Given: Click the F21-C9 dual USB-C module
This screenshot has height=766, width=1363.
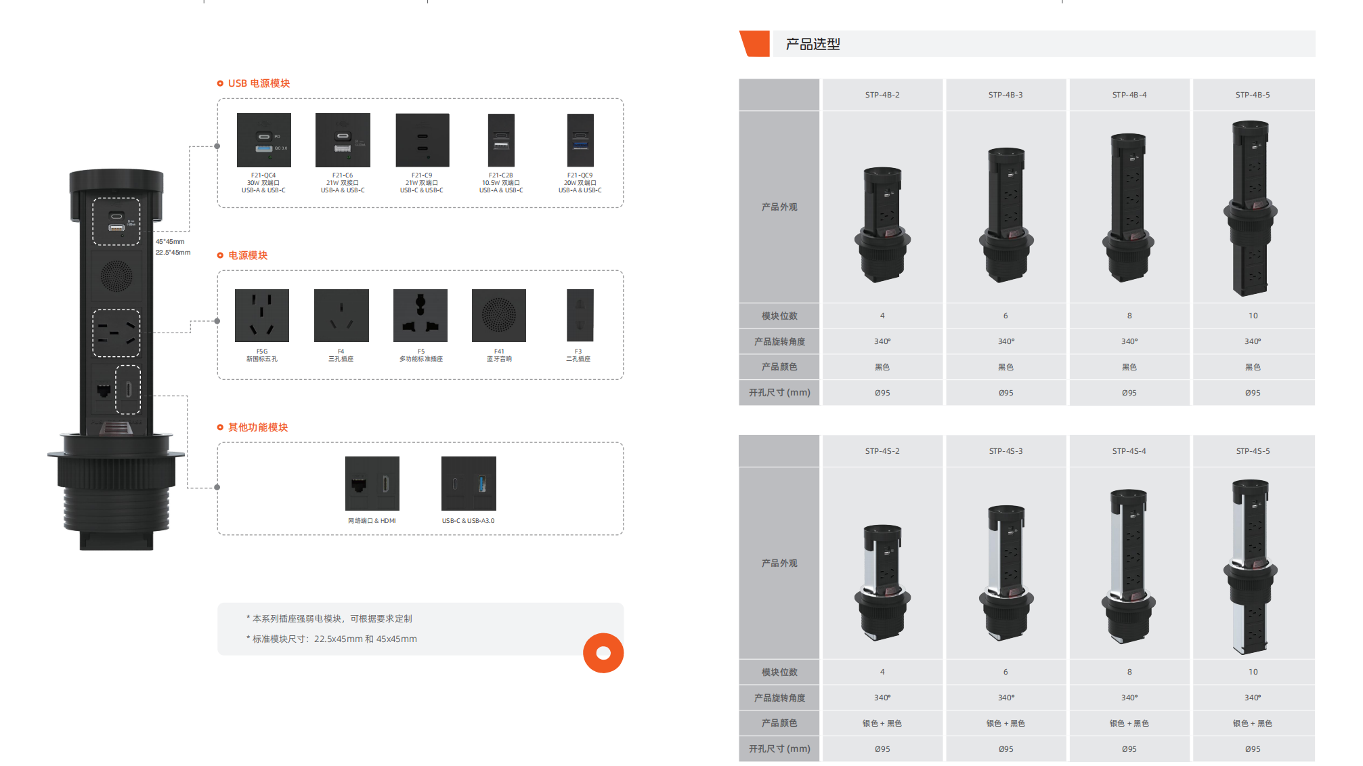Looking at the screenshot, I should click(422, 140).
